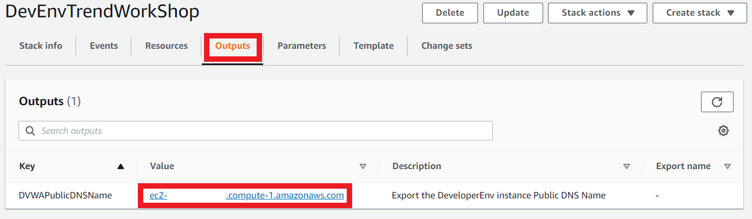Click the search magnifier icon
The height and width of the screenshot is (219, 752).
point(30,131)
